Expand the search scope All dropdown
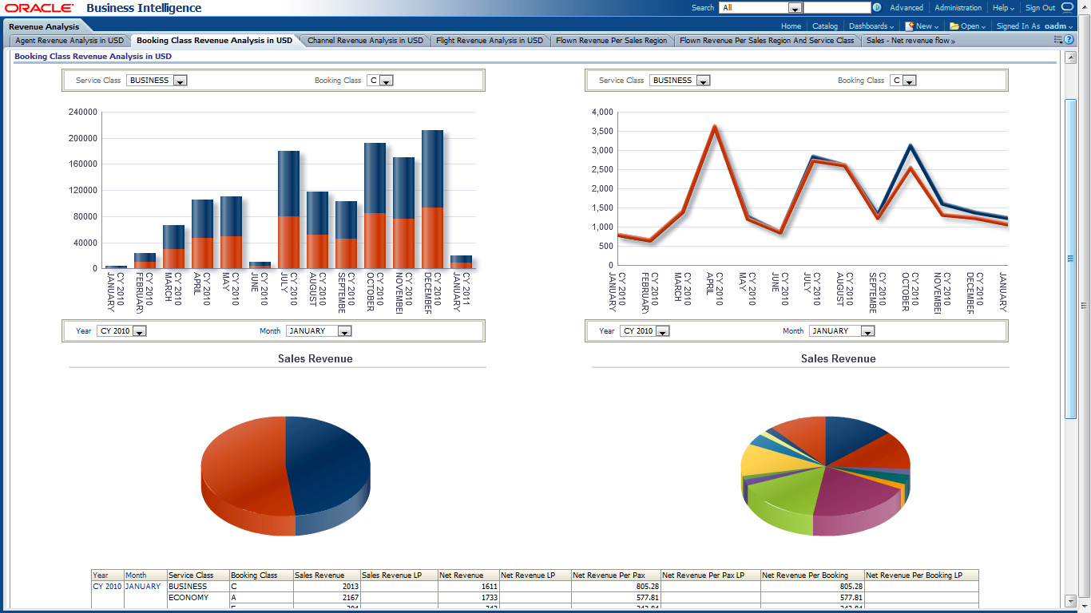Image resolution: width=1091 pixels, height=613 pixels. click(795, 8)
